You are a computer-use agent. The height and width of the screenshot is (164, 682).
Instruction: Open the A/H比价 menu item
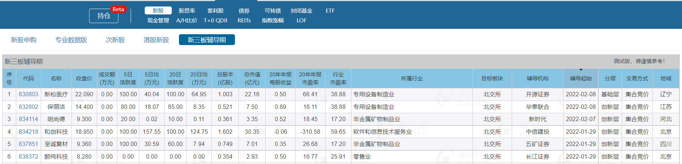(187, 21)
